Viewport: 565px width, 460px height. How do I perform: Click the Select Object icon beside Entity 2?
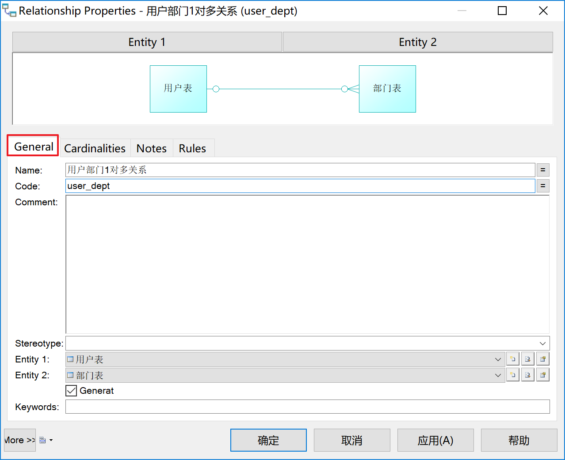tap(528, 375)
